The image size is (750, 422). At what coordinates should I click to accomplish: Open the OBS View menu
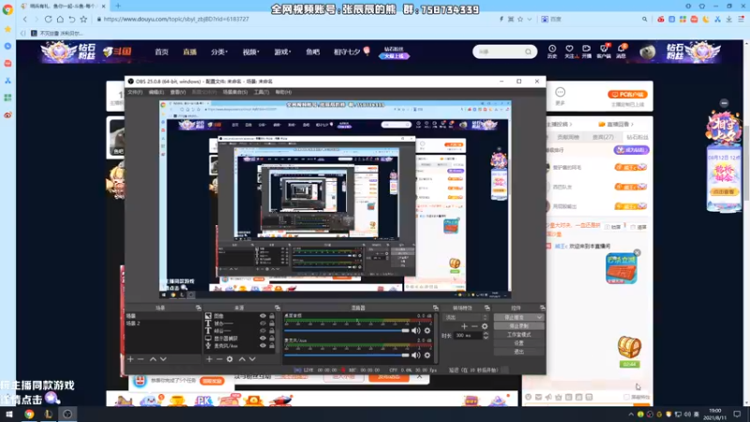pyautogui.click(x=178, y=92)
